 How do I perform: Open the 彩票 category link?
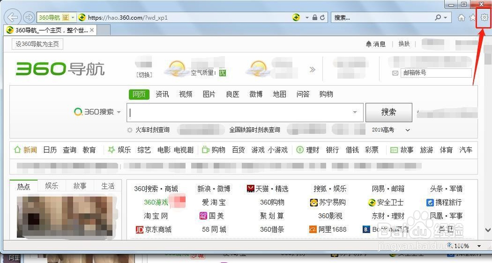(372, 150)
